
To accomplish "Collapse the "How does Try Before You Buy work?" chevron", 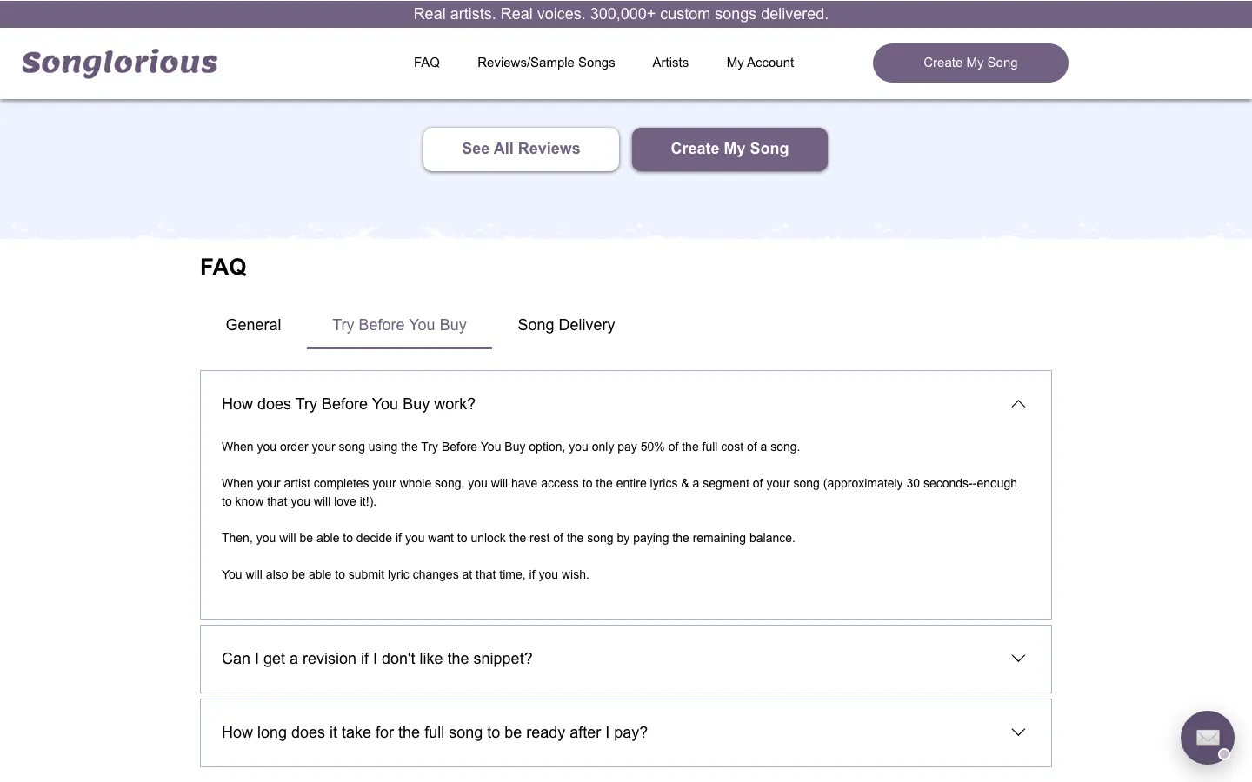I will pyautogui.click(x=1018, y=404).
